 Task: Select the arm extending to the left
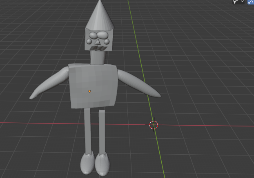(49, 86)
